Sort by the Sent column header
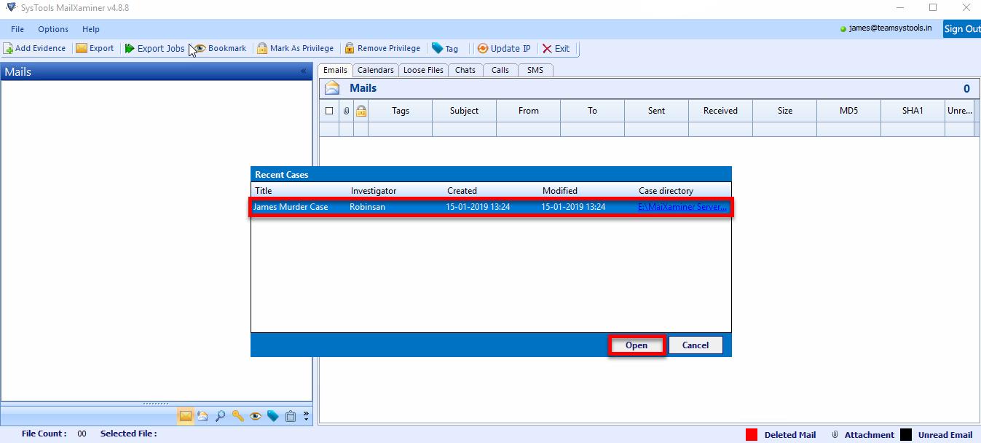Image resolution: width=981 pixels, height=443 pixels. pyautogui.click(x=657, y=111)
